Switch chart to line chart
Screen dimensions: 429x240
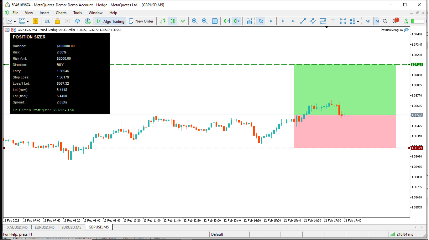183,21
